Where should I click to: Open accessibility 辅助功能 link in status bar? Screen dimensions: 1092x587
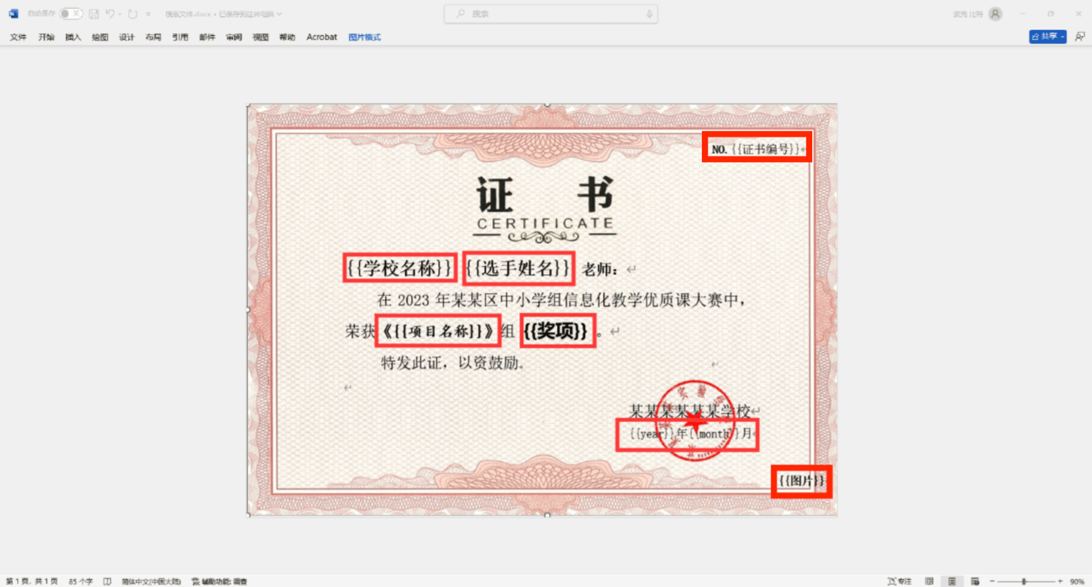point(221,581)
